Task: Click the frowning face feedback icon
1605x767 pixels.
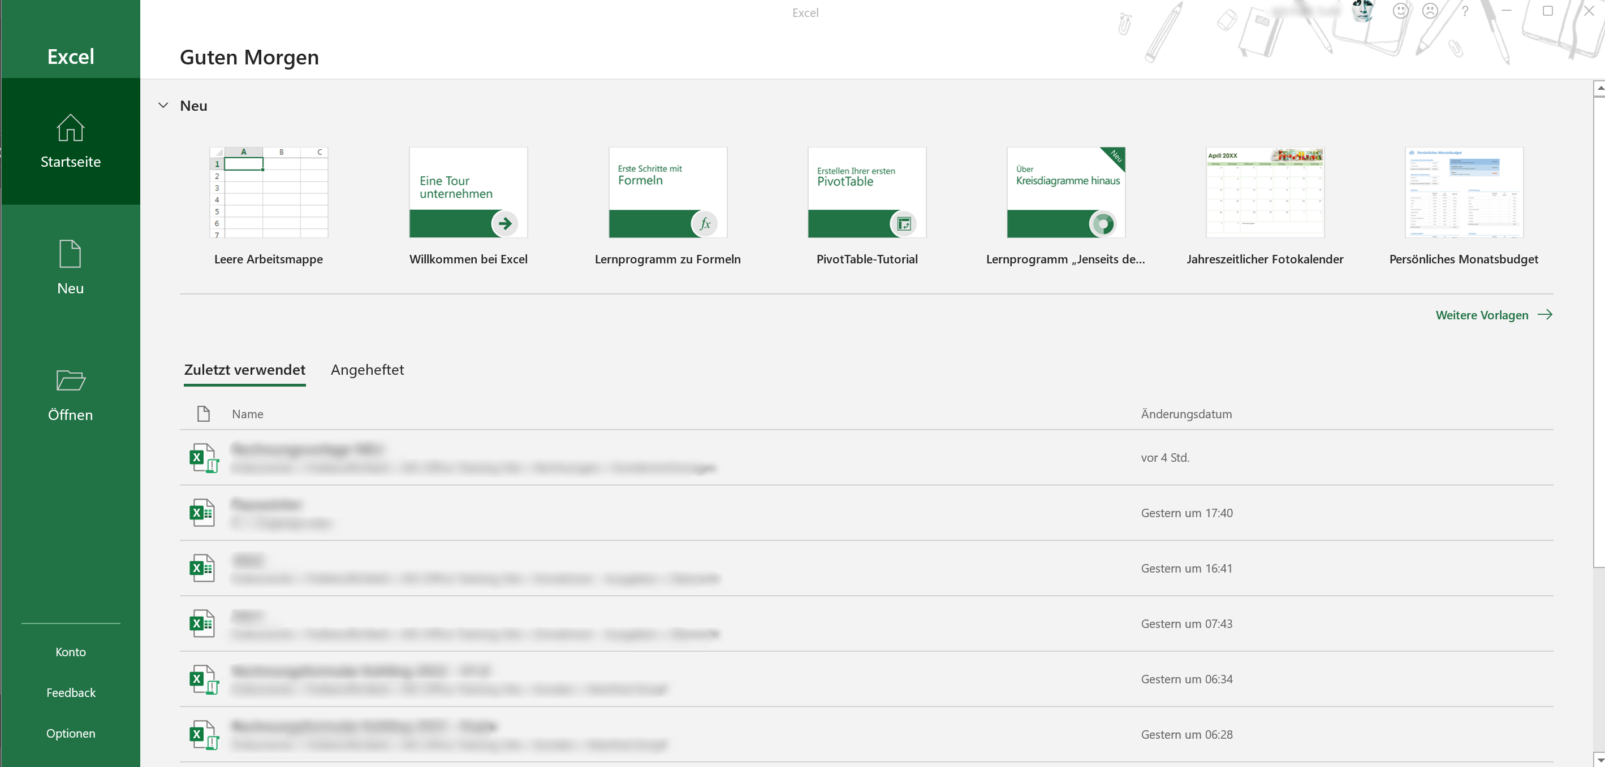Action: [1431, 11]
